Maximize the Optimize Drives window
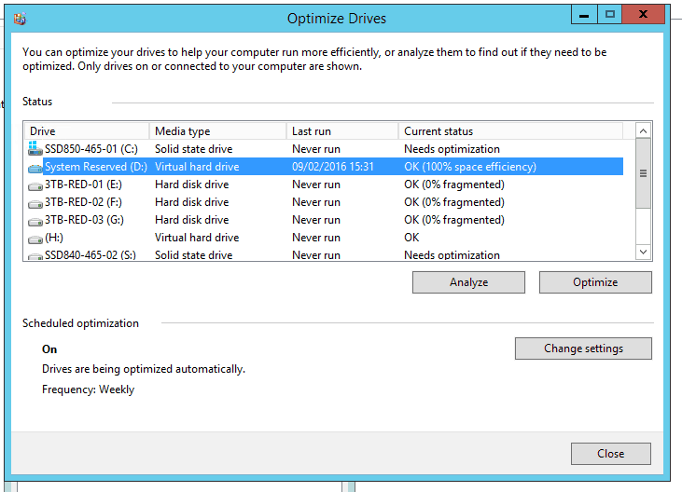This screenshot has height=492, width=682. coord(610,15)
